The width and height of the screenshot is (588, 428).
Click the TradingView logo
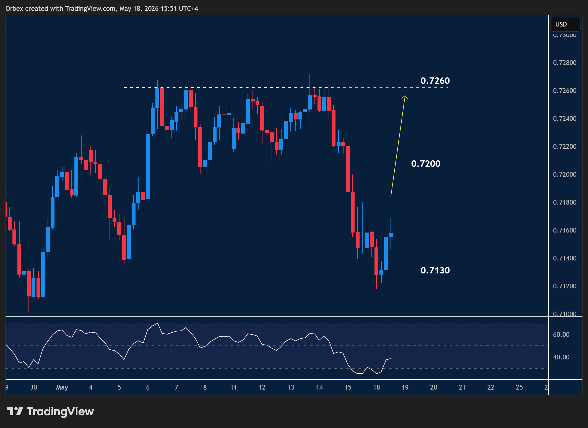(x=50, y=411)
